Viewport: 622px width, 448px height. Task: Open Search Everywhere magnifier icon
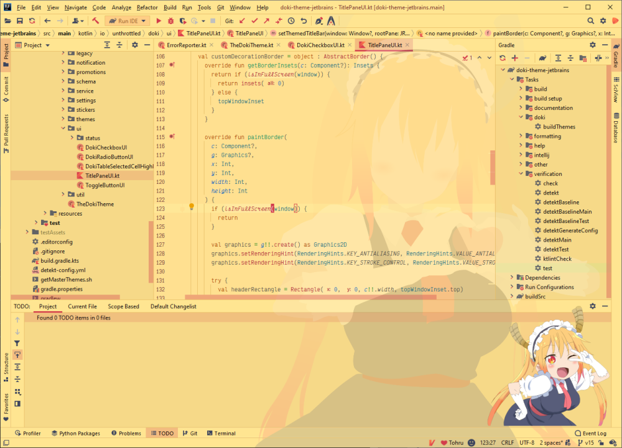pos(591,21)
